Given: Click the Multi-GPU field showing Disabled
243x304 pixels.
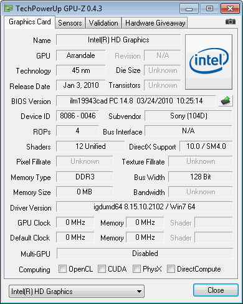Looking at the screenshot, I should tap(145, 254).
